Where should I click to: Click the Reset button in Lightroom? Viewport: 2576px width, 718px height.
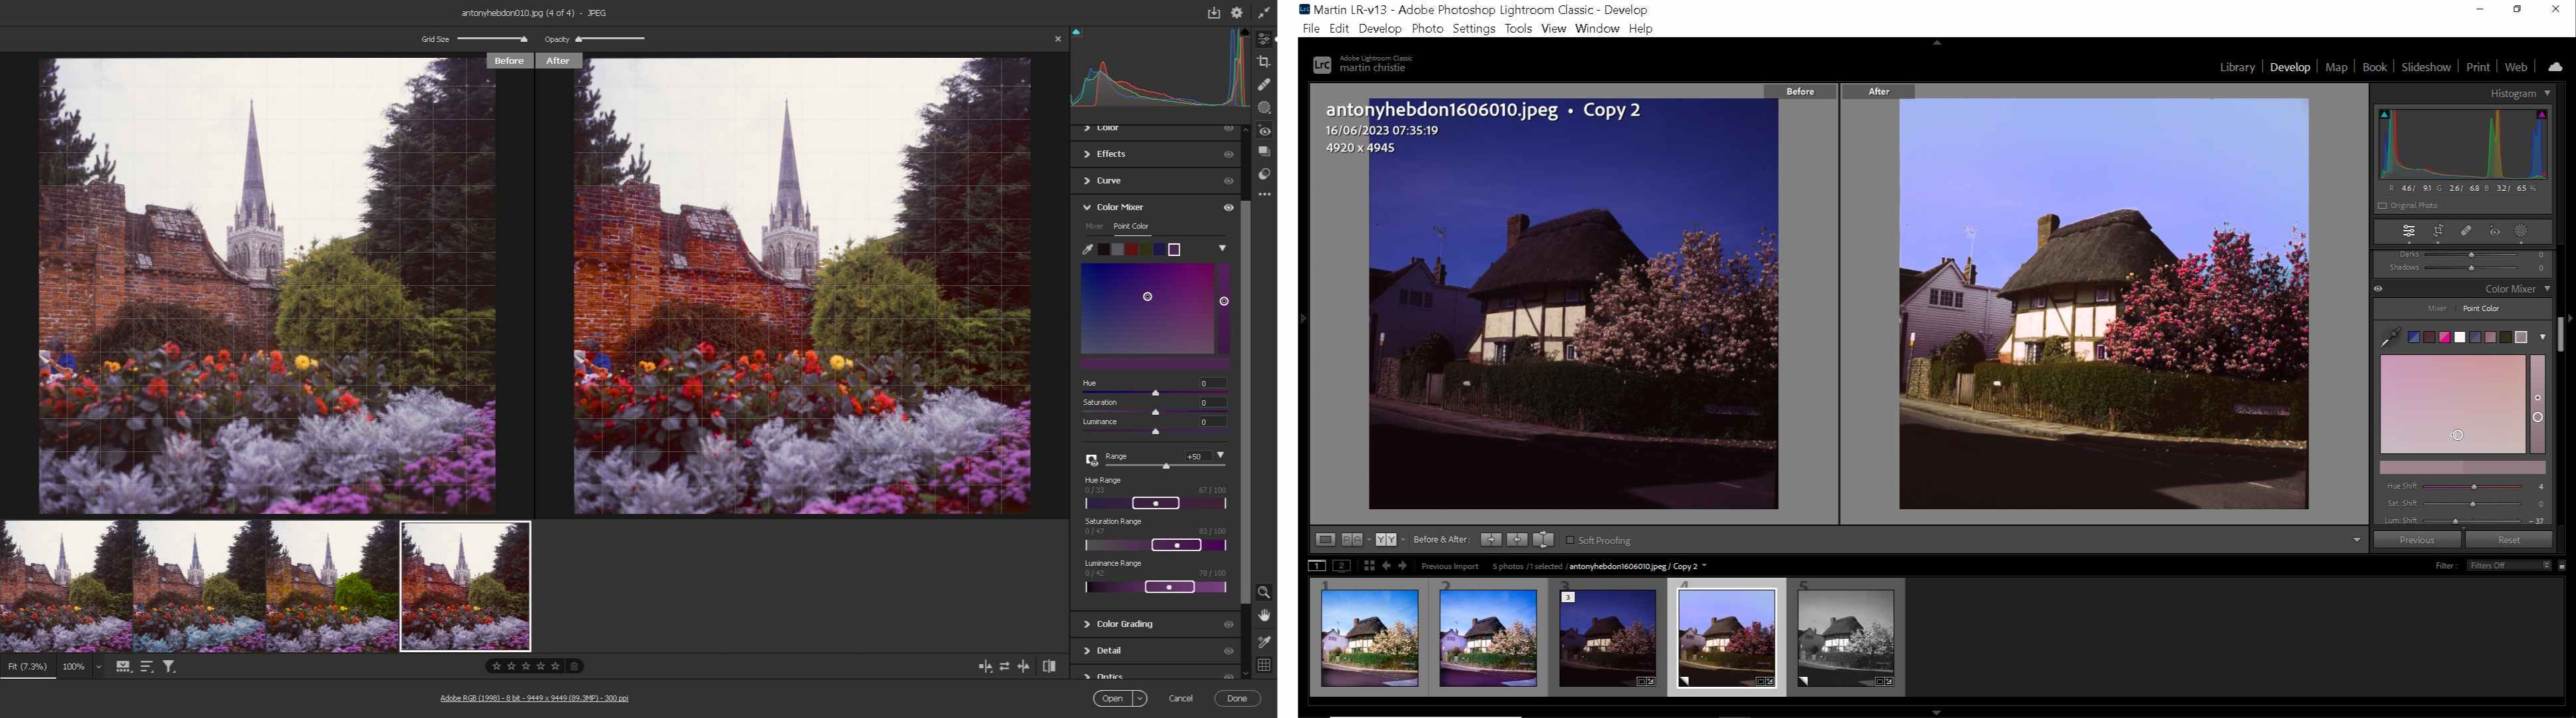[2508, 540]
